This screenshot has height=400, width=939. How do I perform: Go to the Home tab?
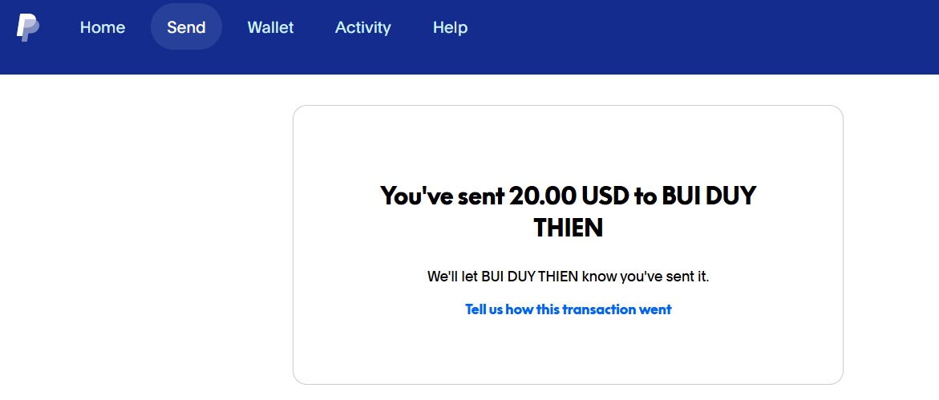pos(103,27)
